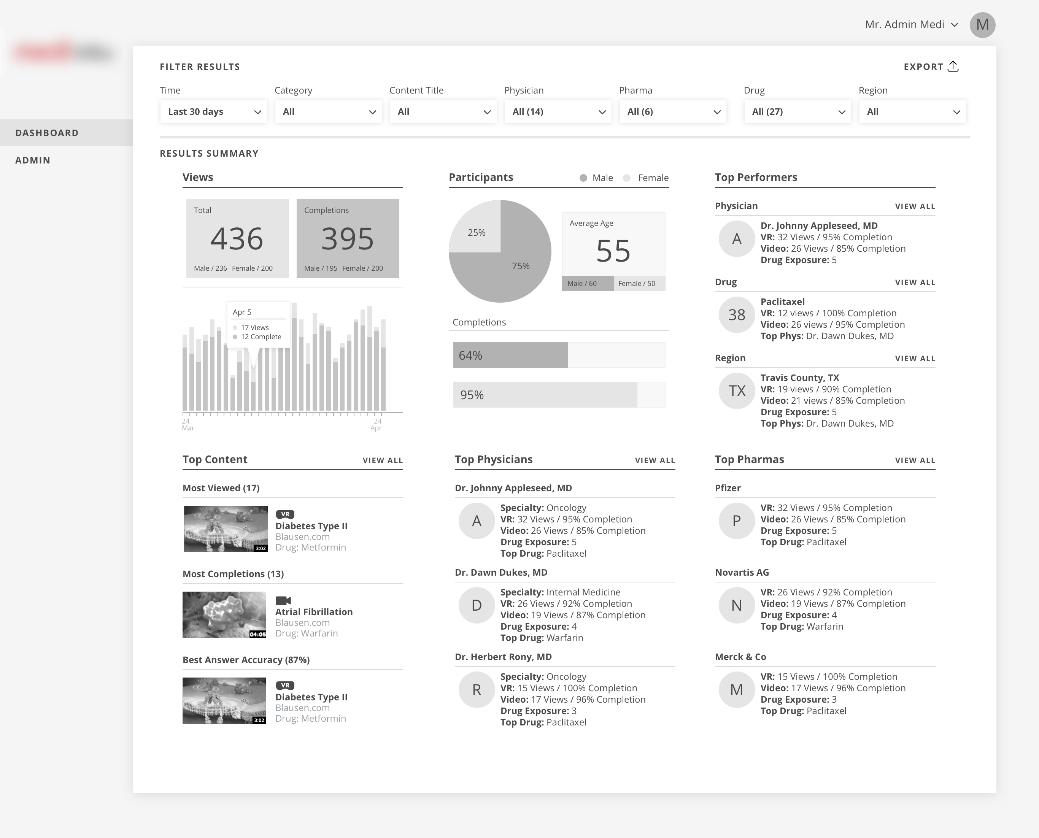Select Dashboard in the sidebar

click(x=67, y=133)
